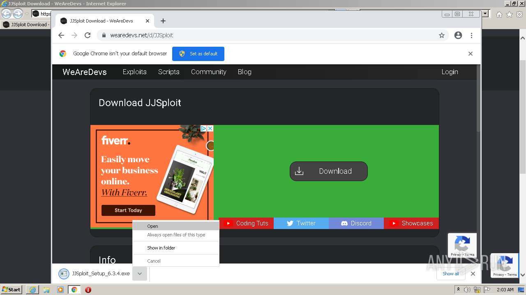Image resolution: width=526 pixels, height=295 pixels.
Task: Close the Fiverr ad with X icon
Action: point(210,128)
